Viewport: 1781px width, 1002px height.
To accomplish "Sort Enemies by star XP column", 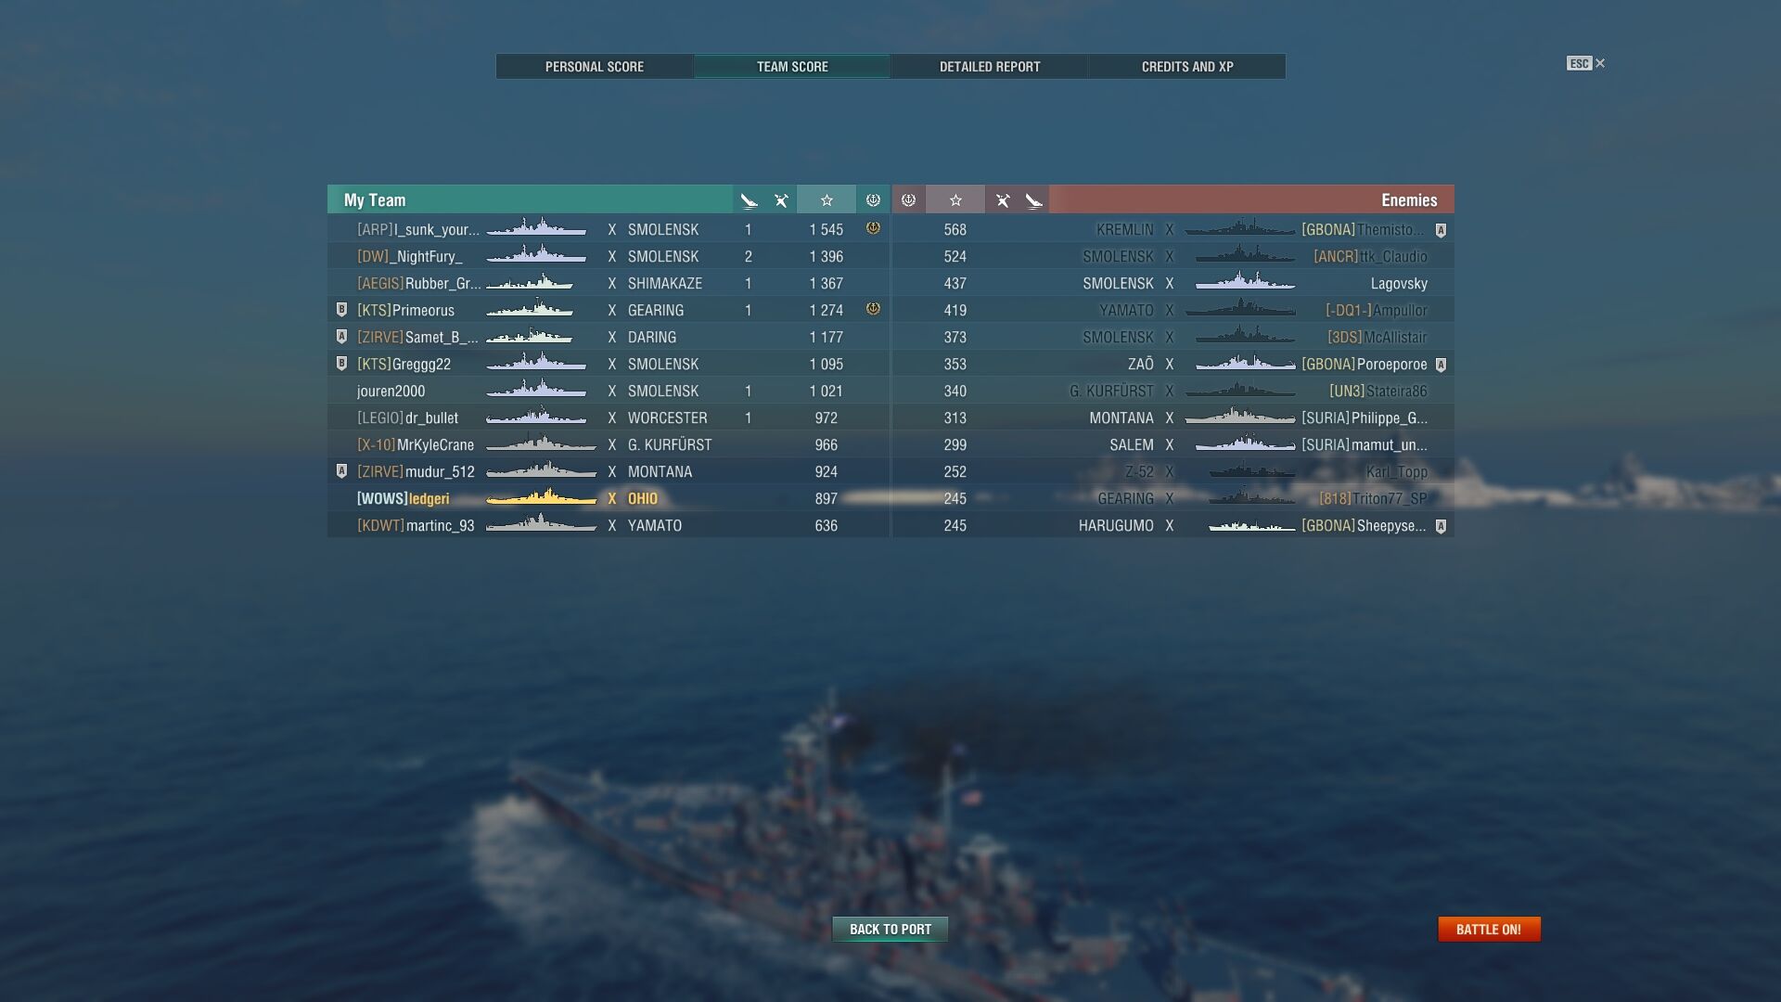I will [x=955, y=200].
